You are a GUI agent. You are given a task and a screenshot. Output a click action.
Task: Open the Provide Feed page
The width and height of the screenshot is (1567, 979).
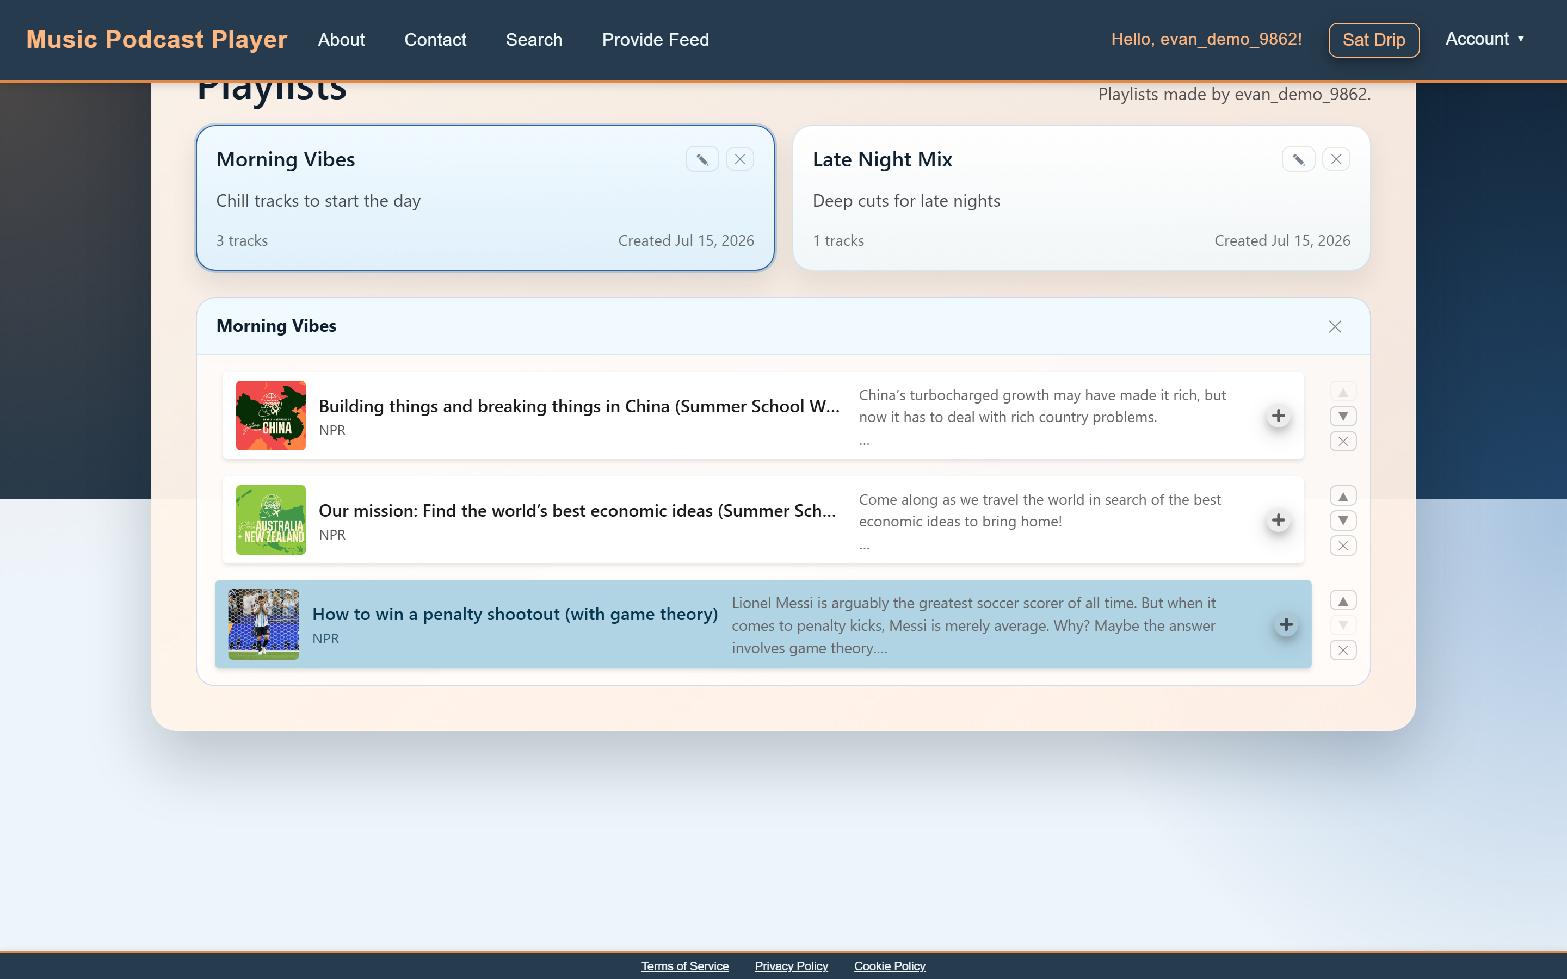pyautogui.click(x=655, y=40)
